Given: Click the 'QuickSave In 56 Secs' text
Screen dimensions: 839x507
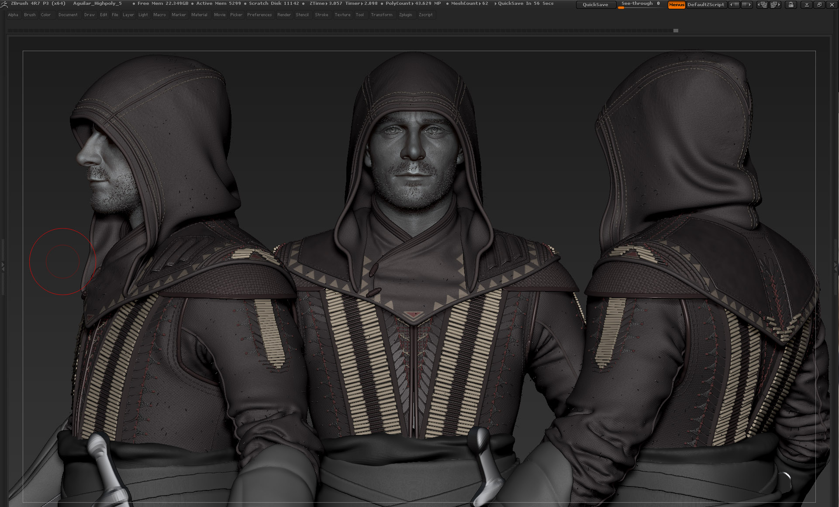Looking at the screenshot, I should tap(525, 3).
